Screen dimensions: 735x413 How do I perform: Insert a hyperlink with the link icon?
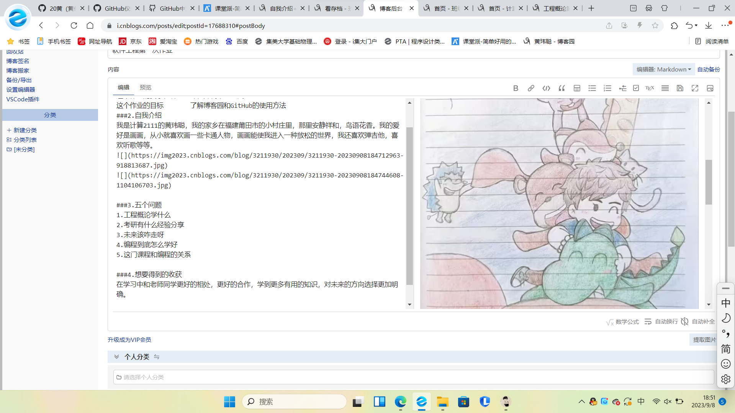(531, 88)
